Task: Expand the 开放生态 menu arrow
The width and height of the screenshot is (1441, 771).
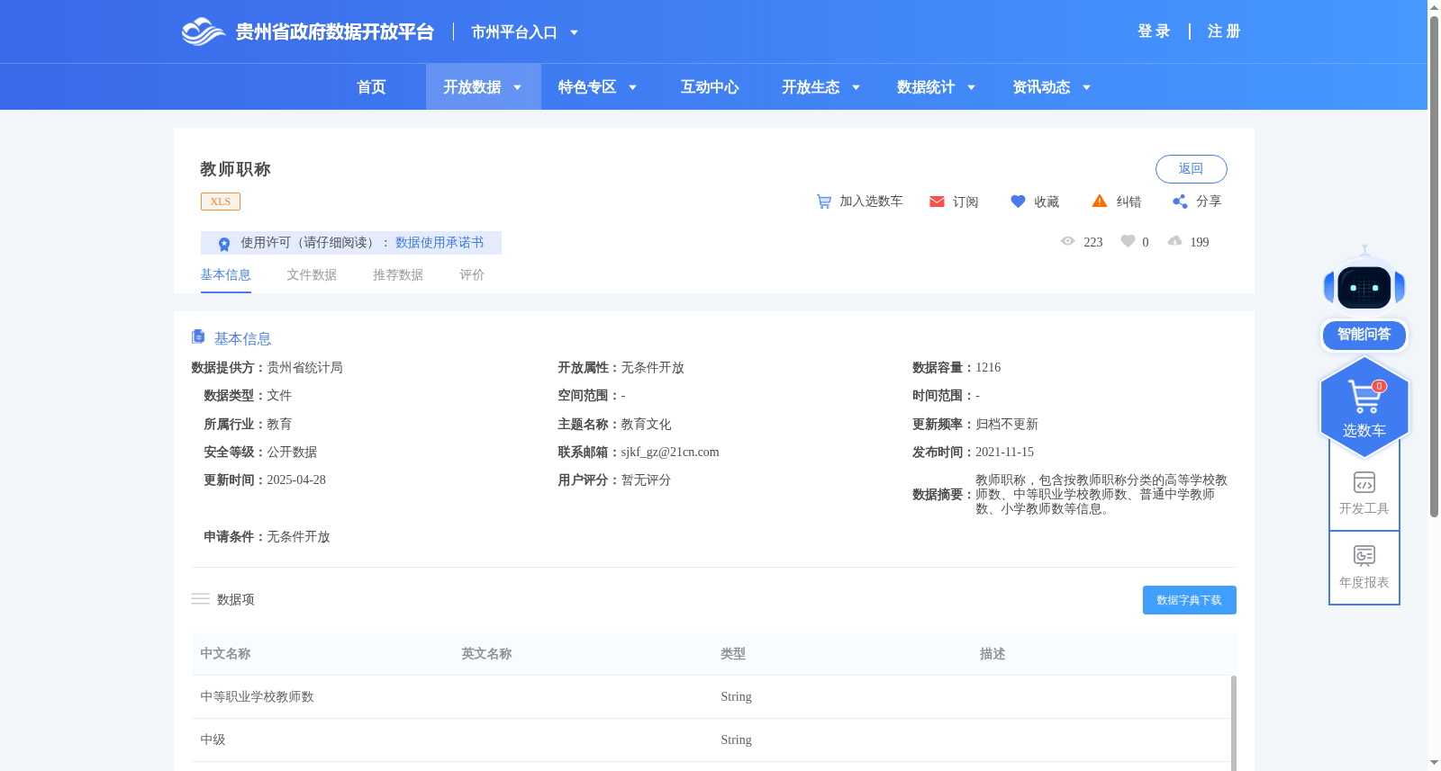Action: pyautogui.click(x=856, y=87)
